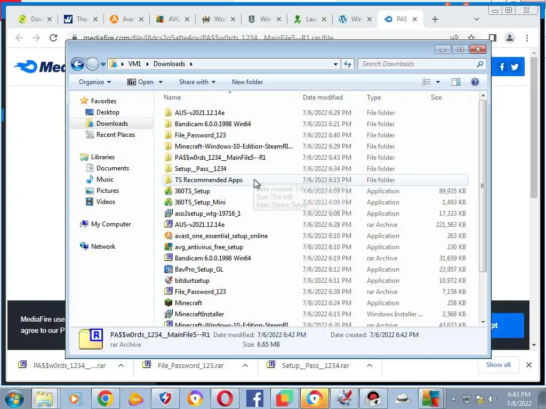Open the Facebook icon in taskbar
This screenshot has width=546, height=409.
coord(255,398)
